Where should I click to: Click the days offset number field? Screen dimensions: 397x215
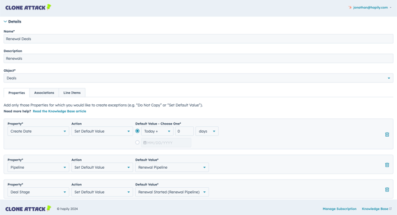(x=184, y=131)
